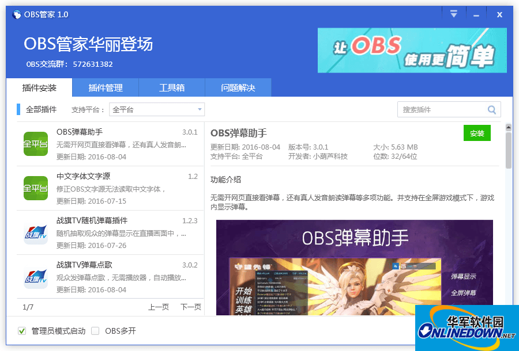This screenshot has width=519, height=351.
Task: Go to previous page 上一页
Action: click(x=158, y=307)
